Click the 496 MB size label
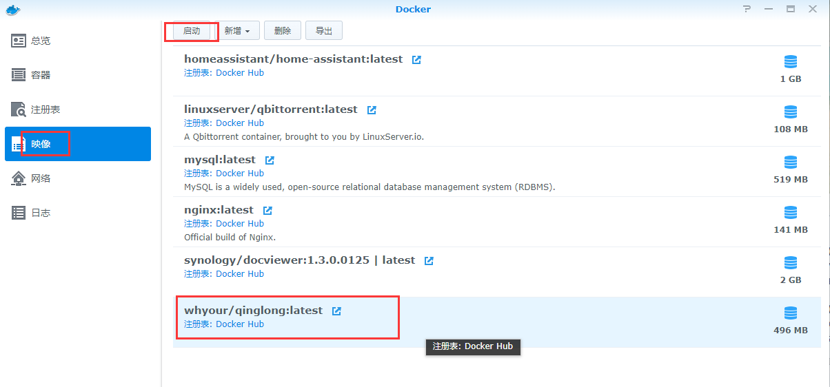The image size is (830, 387). [x=791, y=331]
